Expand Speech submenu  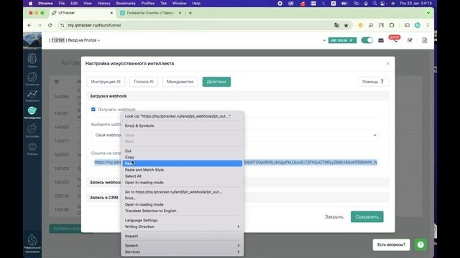182,245
